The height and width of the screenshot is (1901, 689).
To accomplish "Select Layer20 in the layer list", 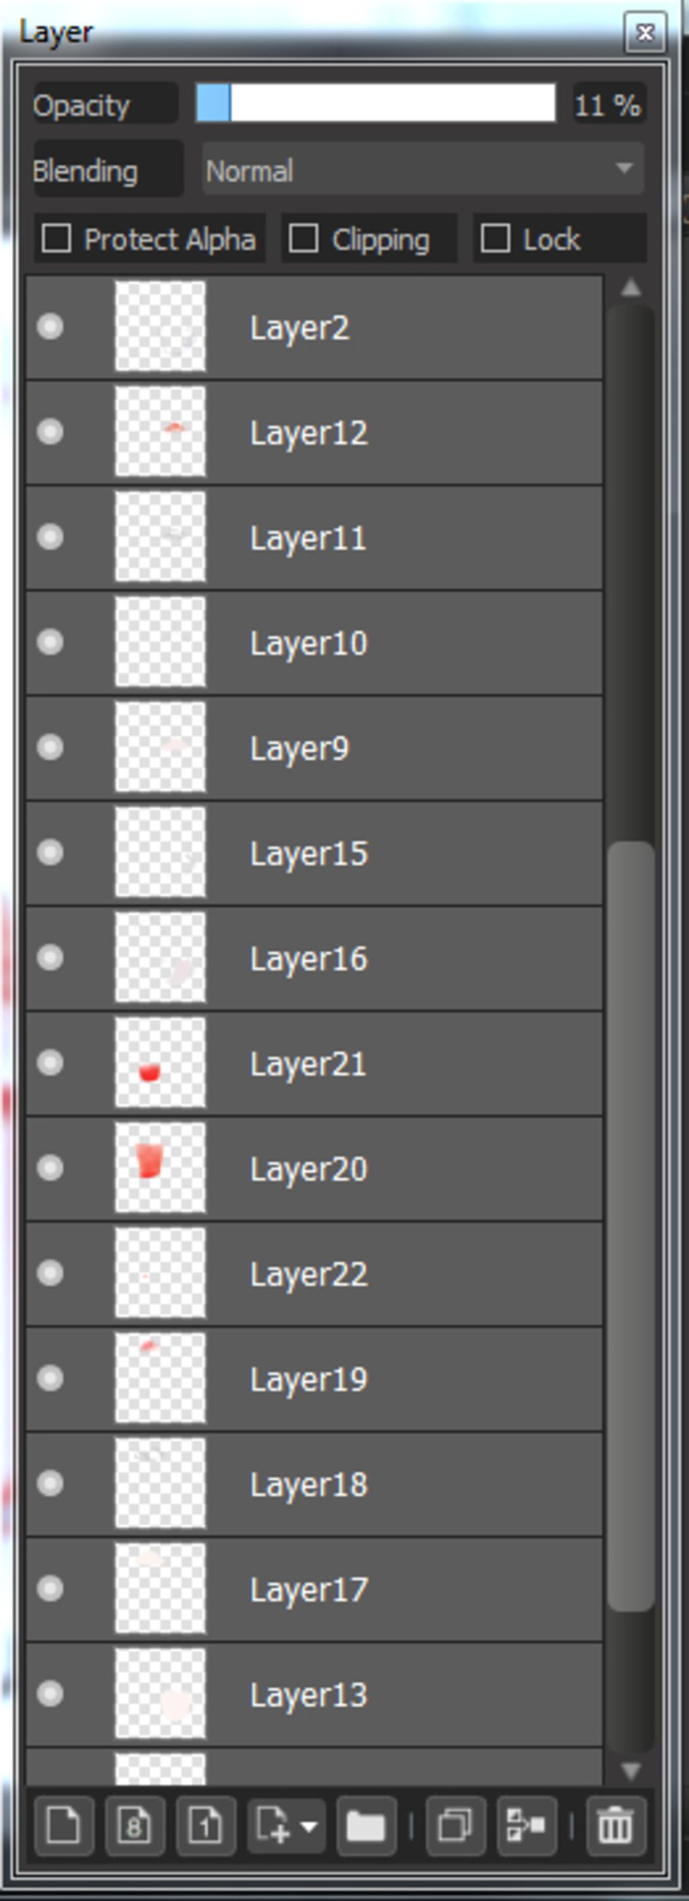I will click(x=314, y=1168).
